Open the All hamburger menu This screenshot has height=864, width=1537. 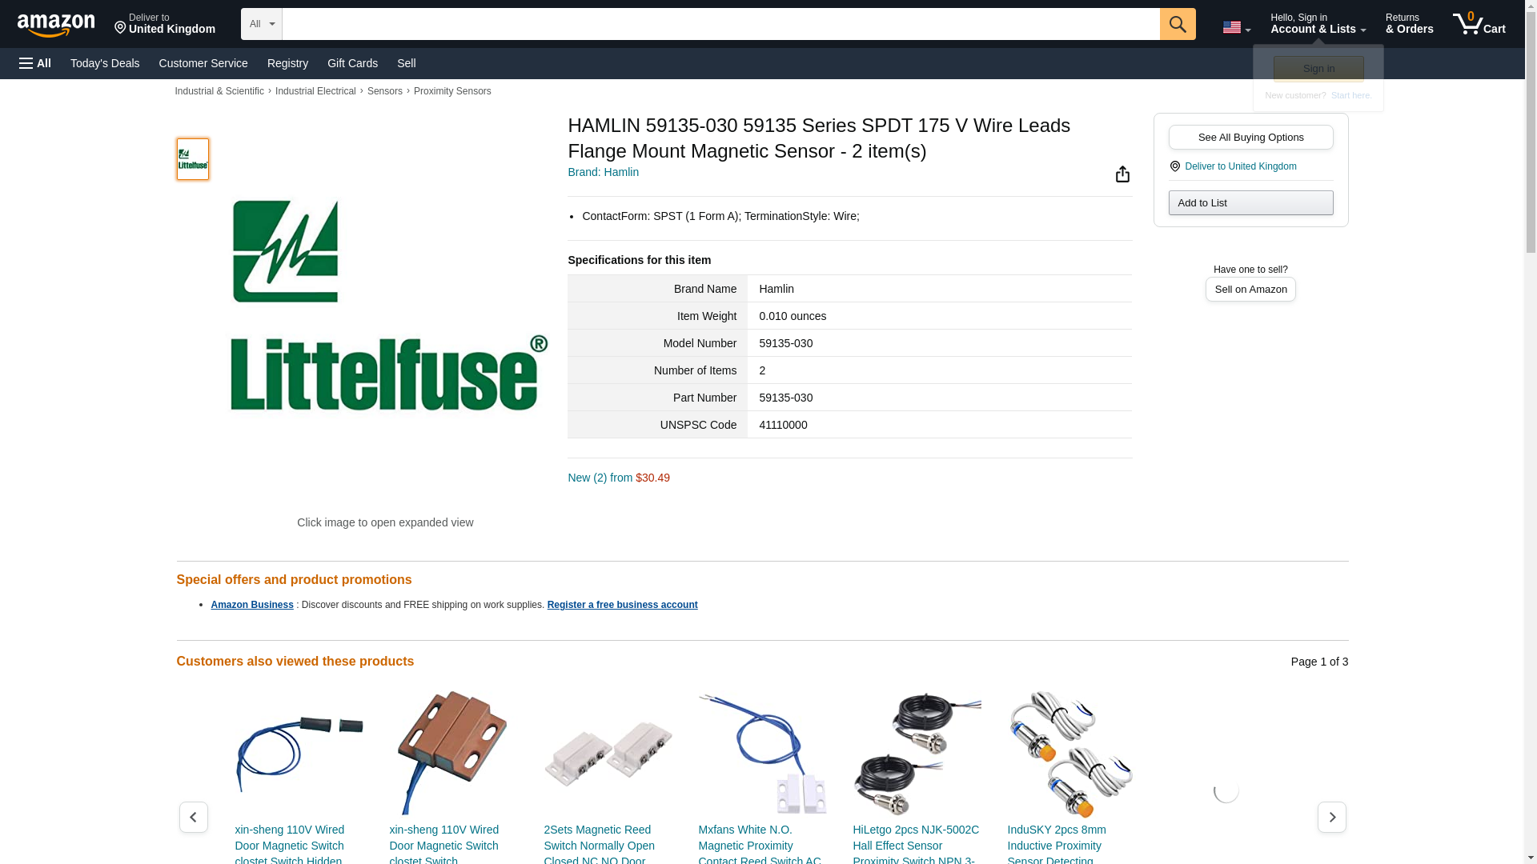[x=35, y=63]
